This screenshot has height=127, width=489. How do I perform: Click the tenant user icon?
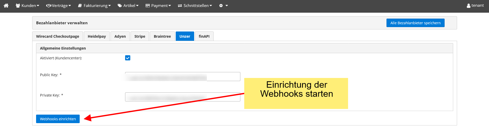[468, 5]
